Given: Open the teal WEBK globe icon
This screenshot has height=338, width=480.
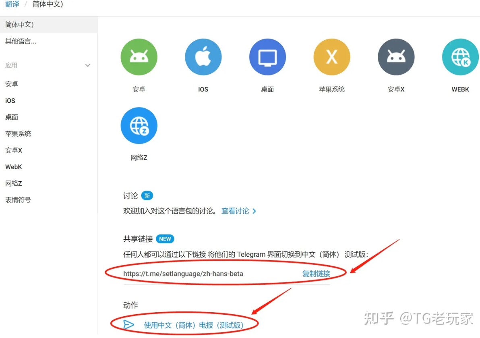Looking at the screenshot, I should [460, 57].
